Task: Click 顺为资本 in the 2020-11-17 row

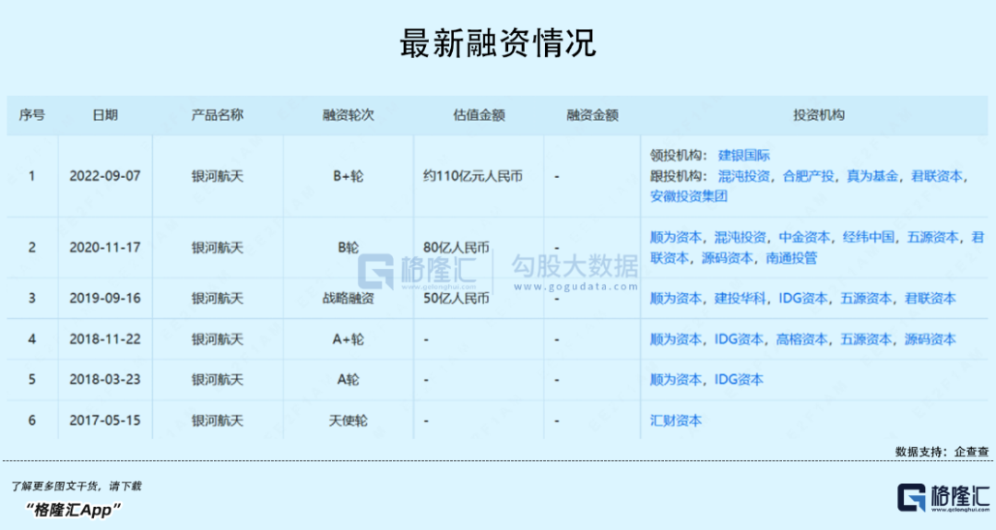Action: coord(676,238)
